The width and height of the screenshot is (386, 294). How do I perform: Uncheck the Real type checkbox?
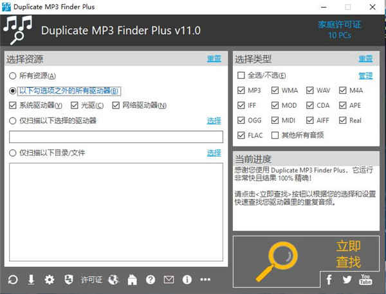[342, 120]
